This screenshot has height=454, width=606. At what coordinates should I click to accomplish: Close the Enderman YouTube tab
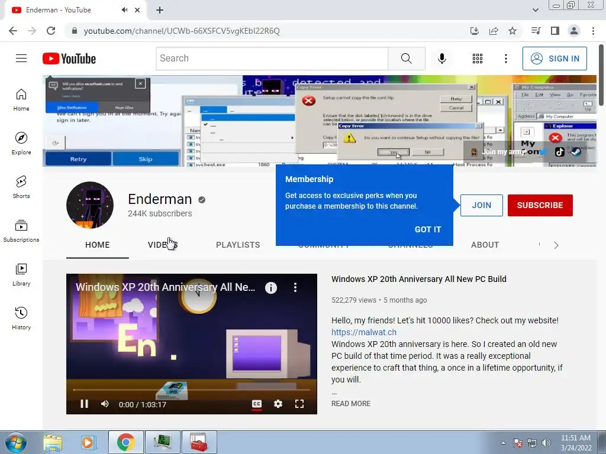coord(137,10)
